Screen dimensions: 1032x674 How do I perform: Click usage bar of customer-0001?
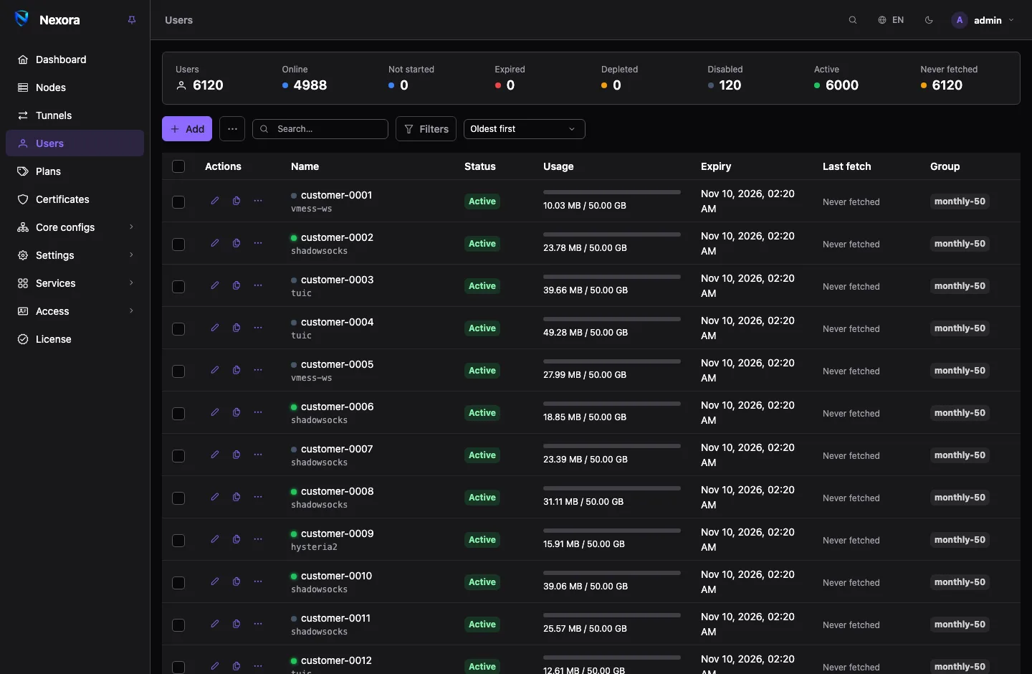coord(612,192)
